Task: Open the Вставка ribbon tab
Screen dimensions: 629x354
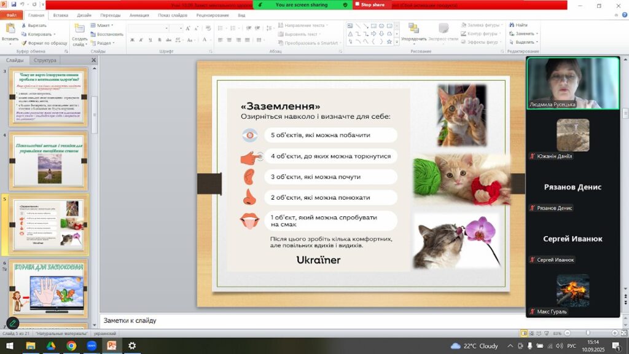Action: [61, 15]
